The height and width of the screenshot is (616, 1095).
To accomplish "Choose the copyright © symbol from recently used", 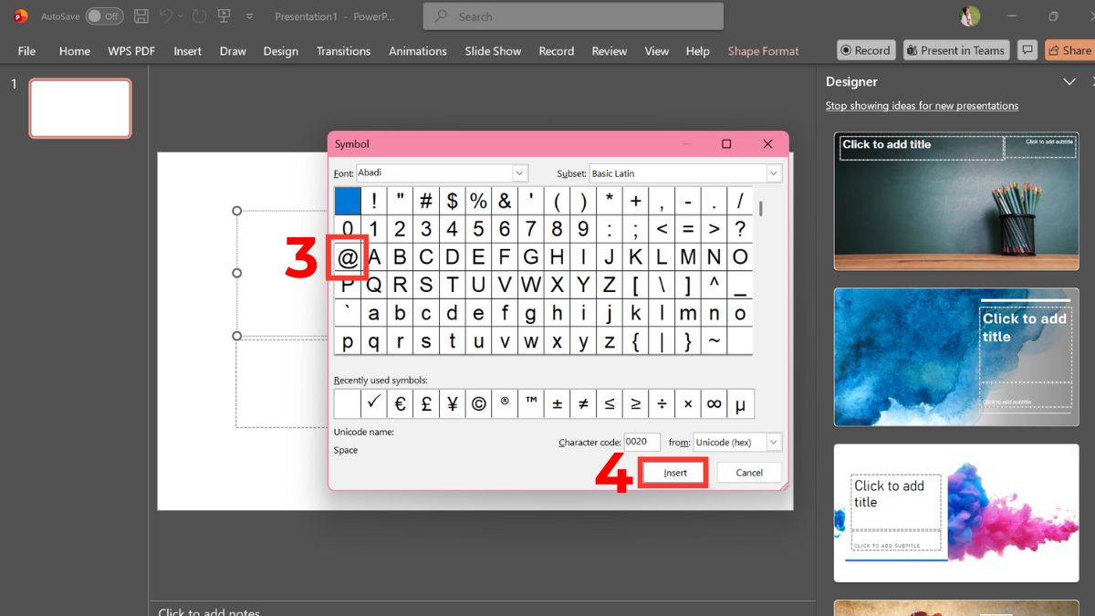I will 478,402.
